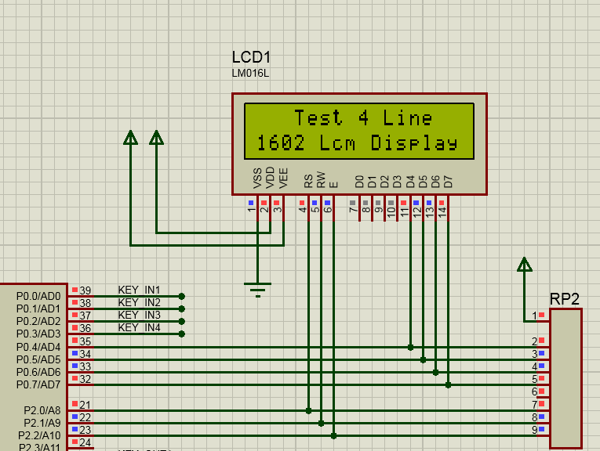
Task: Click the P0.2/AD2 pin name
Action: pyautogui.click(x=38, y=321)
